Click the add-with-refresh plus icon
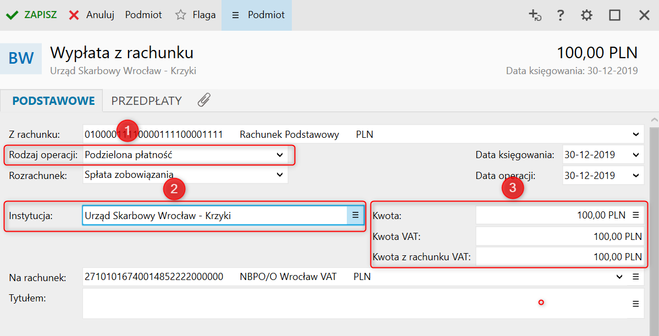 pos(535,15)
